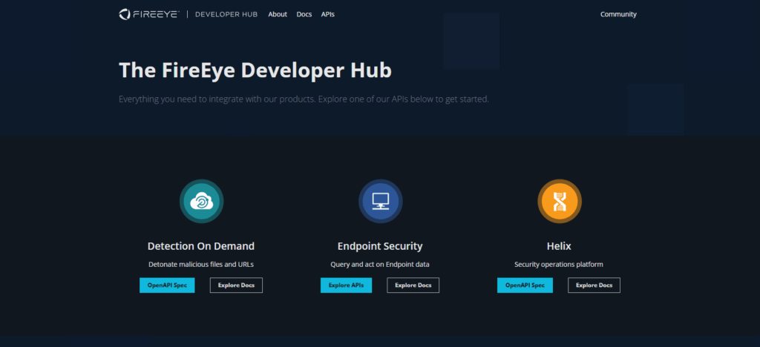
Task: Explore Docs for Helix
Action: [x=594, y=285]
